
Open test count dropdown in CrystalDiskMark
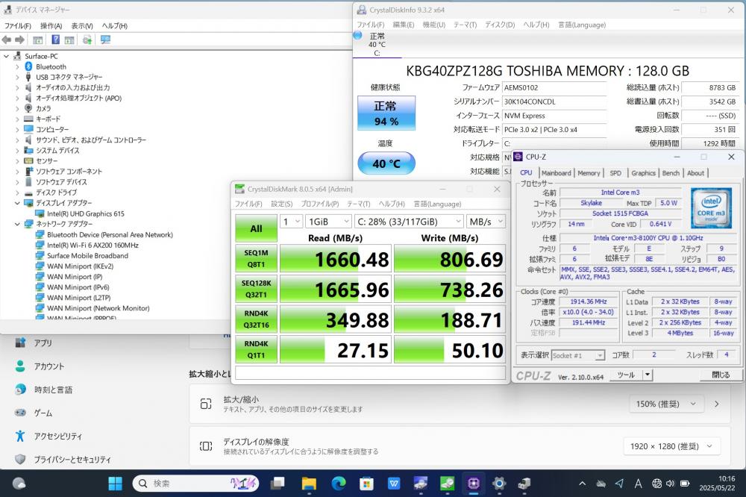[291, 222]
